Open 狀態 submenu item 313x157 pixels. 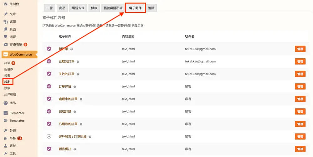pos(7,88)
